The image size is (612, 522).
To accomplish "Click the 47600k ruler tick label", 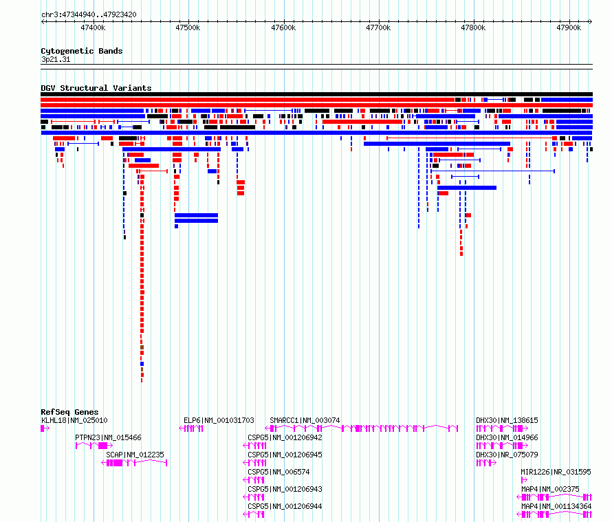I will point(283,28).
